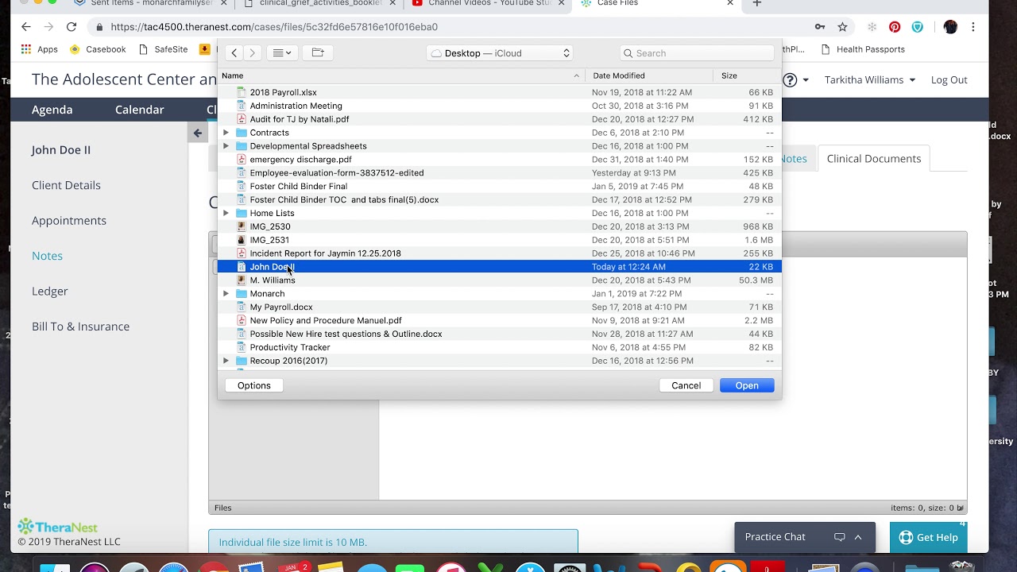Open the Desktop — iCloud location dropdown

(500, 53)
